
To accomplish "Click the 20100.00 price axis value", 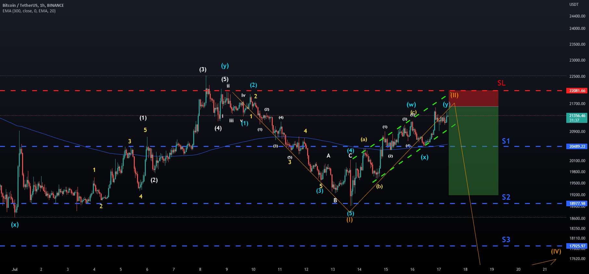I will pyautogui.click(x=577, y=161).
